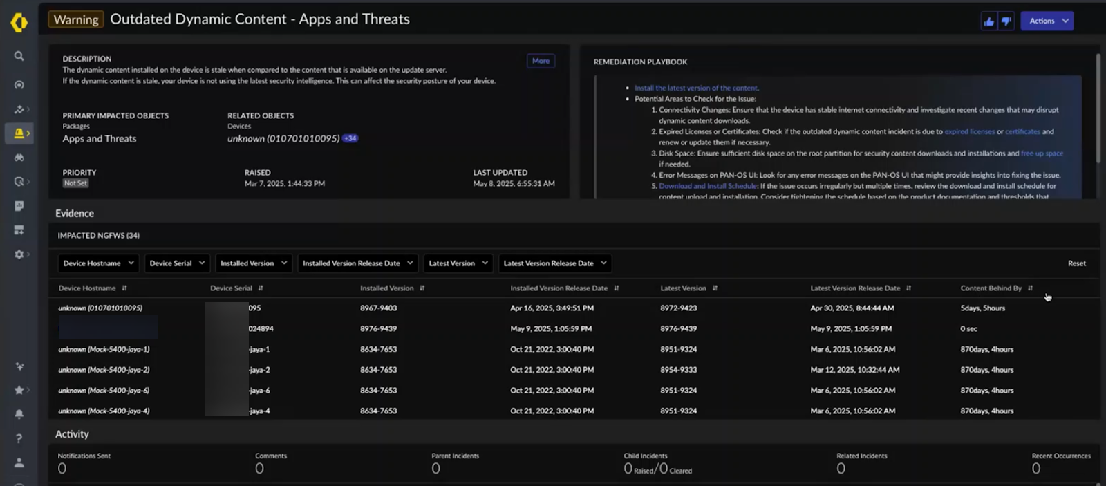Click the notifications bell in the sidebar
This screenshot has width=1106, height=486.
pos(19,414)
